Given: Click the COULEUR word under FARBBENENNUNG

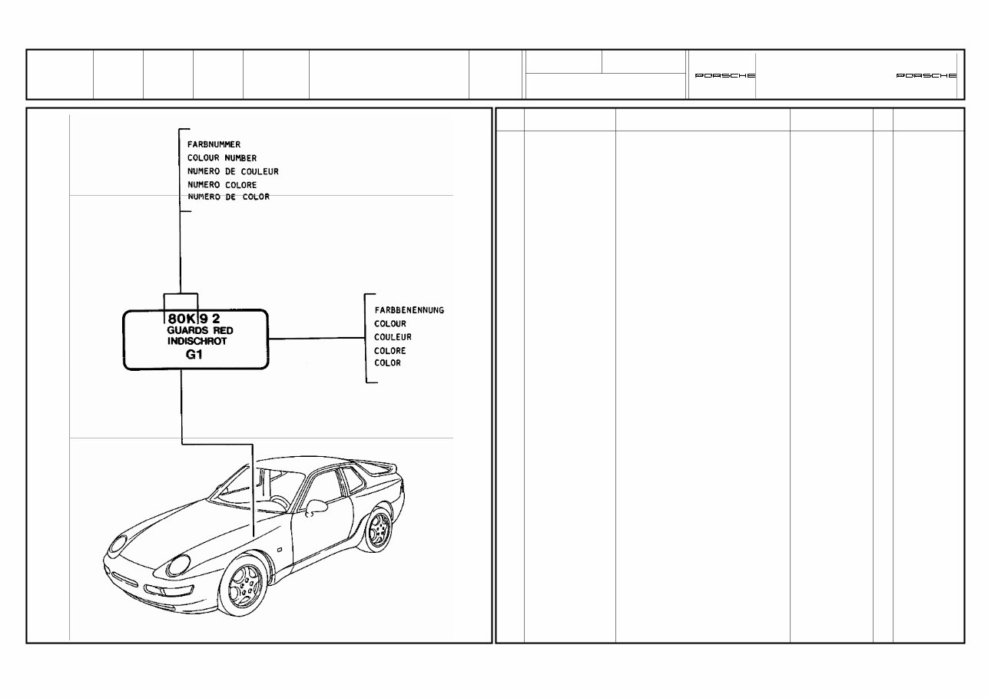Looking at the screenshot, I should [393, 337].
